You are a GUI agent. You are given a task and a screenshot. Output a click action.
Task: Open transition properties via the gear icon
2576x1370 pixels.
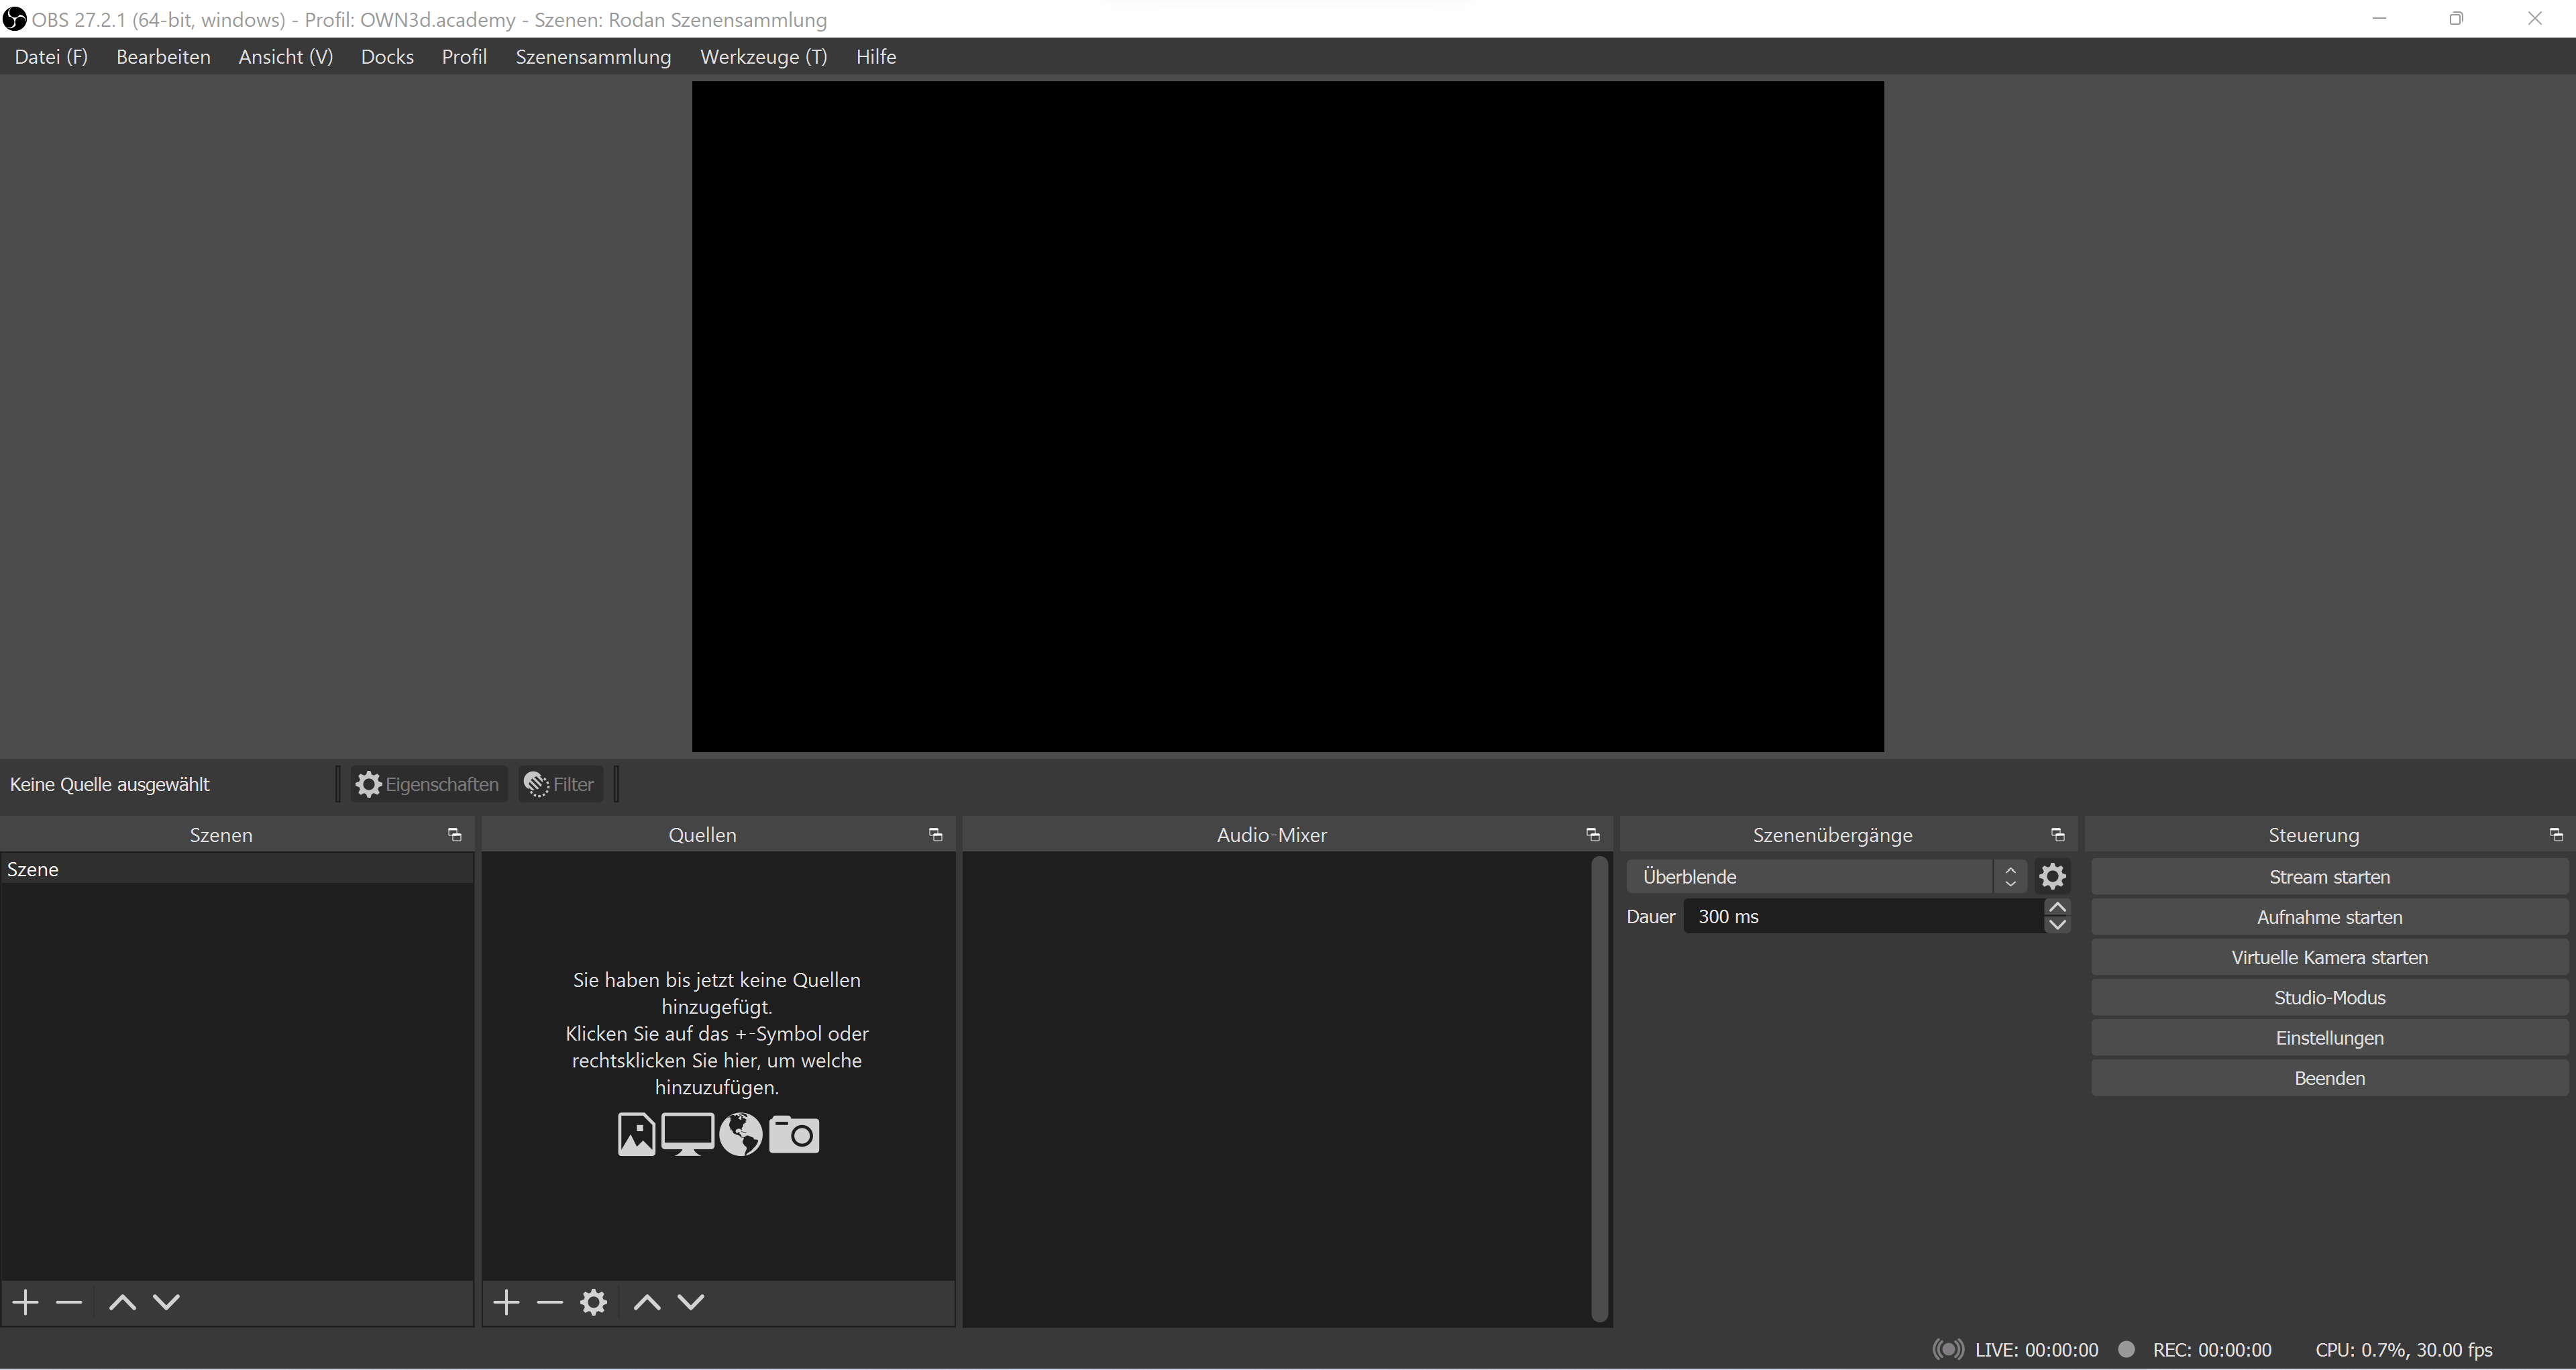2053,876
